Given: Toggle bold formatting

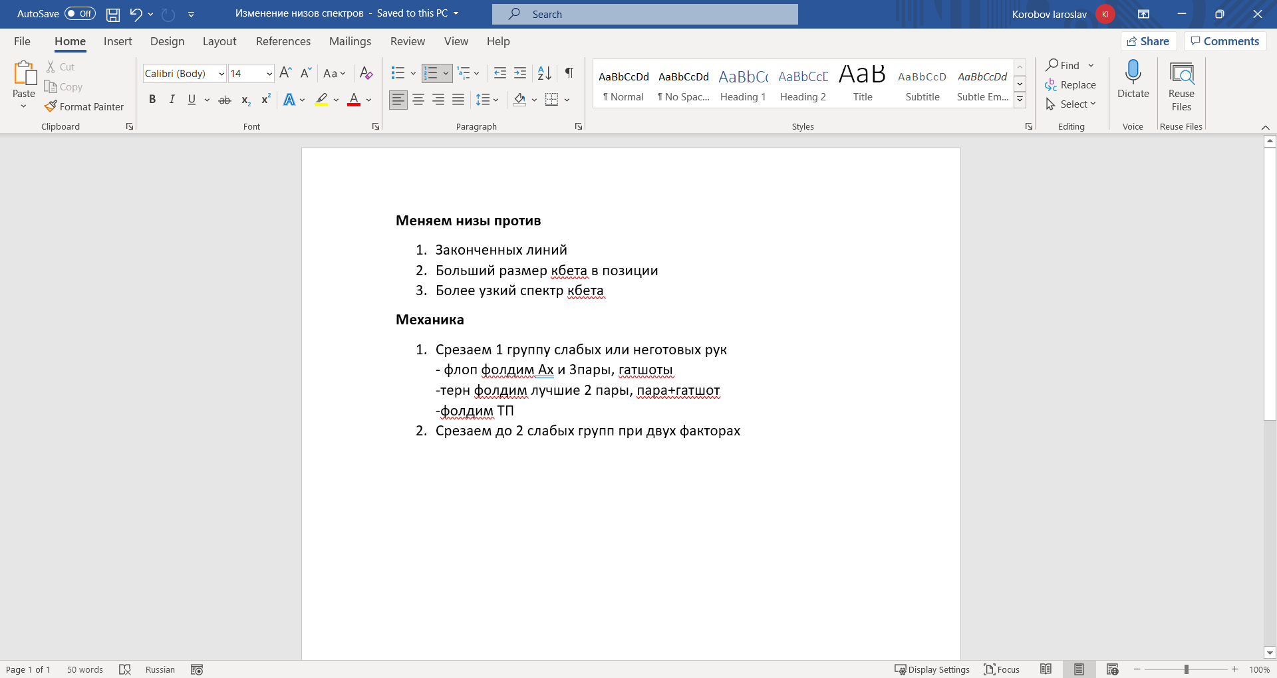Looking at the screenshot, I should click(152, 100).
